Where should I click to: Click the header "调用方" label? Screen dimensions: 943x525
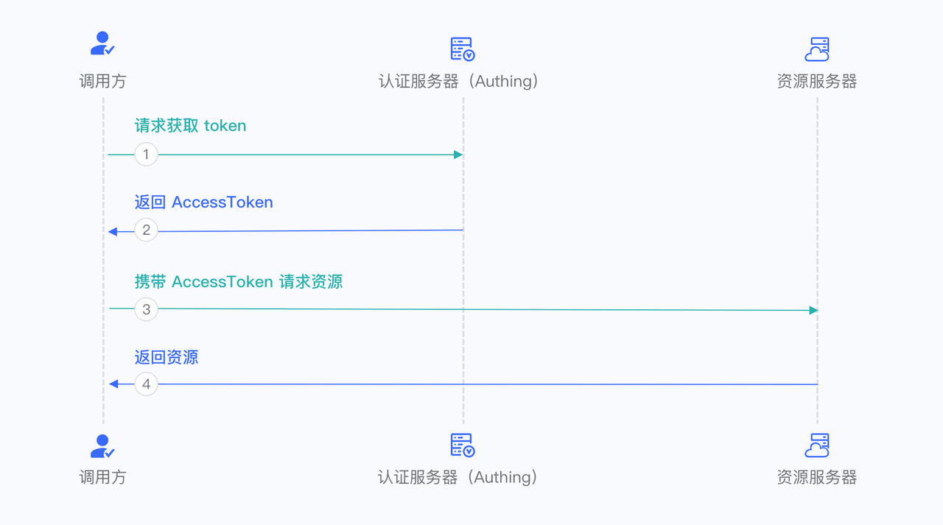tap(102, 81)
